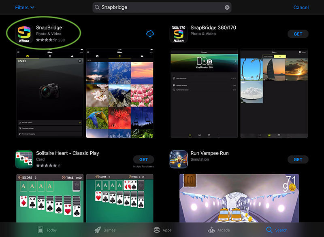Open first Solitaire gameplay screenshot
The image size is (324, 237).
click(x=50, y=198)
